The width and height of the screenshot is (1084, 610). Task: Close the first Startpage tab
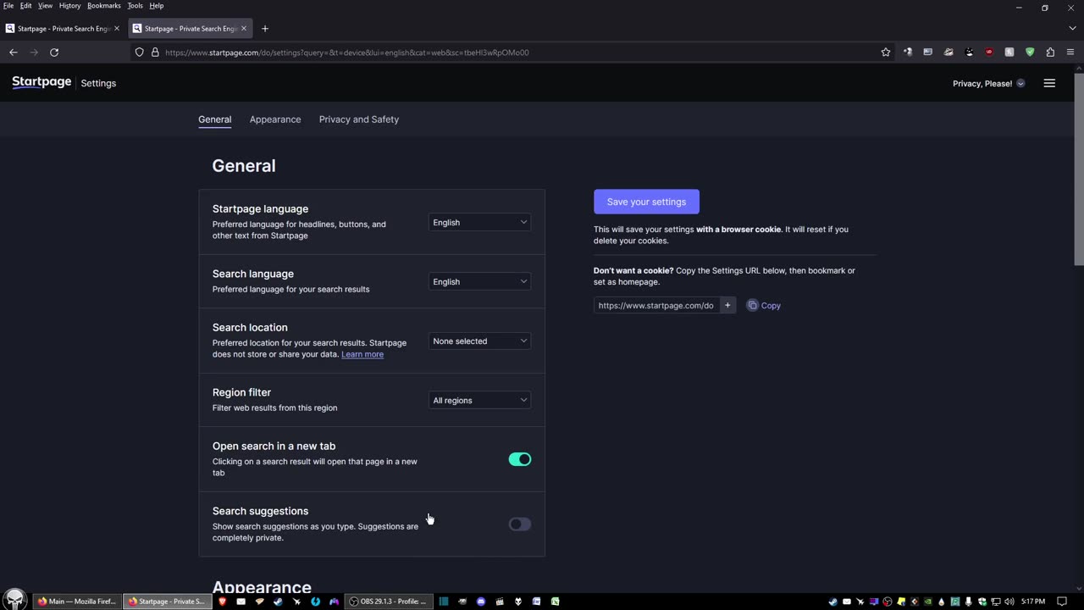pos(117,28)
